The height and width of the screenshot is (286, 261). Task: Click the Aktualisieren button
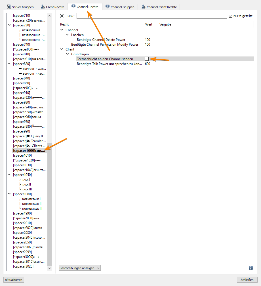[14, 280]
